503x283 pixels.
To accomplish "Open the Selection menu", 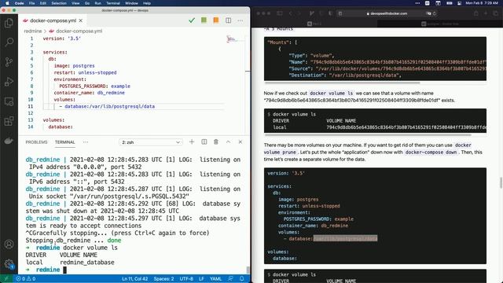I will pyautogui.click(x=59, y=3).
